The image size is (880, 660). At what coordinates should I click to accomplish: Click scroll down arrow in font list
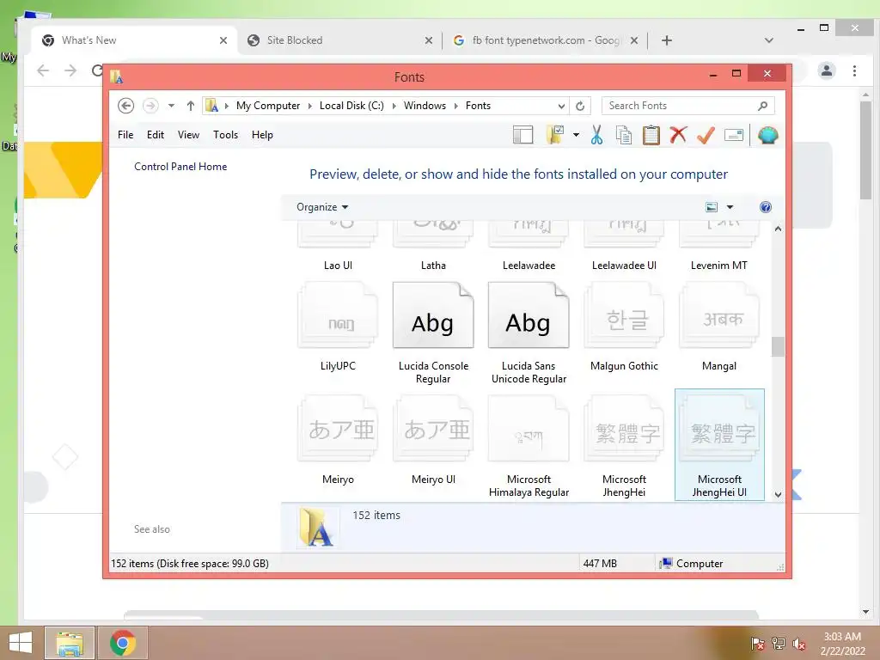(778, 494)
